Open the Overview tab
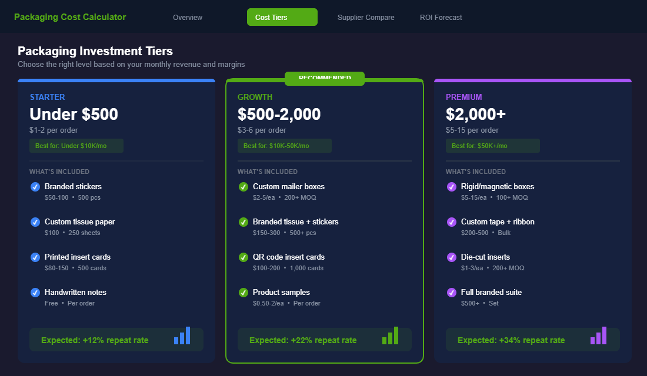The image size is (647, 376). pos(188,18)
